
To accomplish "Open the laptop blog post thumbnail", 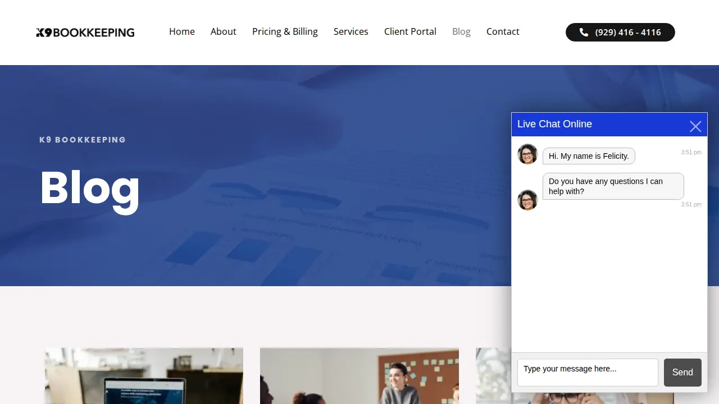I will 144,376.
